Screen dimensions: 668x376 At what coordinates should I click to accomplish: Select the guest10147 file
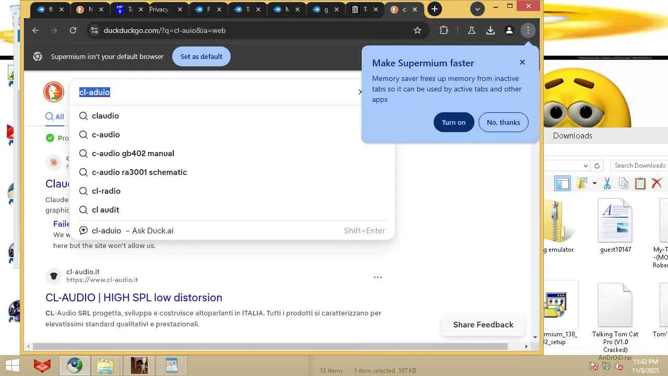point(615,226)
